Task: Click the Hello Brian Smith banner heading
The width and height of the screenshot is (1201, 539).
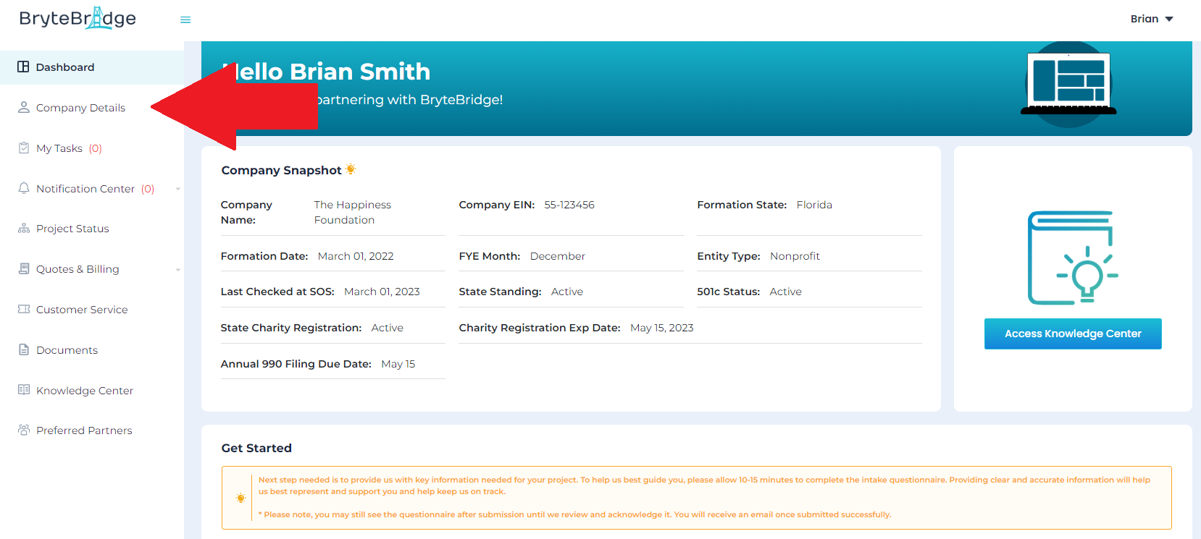Action: tap(326, 72)
